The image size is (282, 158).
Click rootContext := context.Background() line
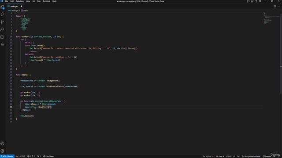pyautogui.click(x=40, y=81)
